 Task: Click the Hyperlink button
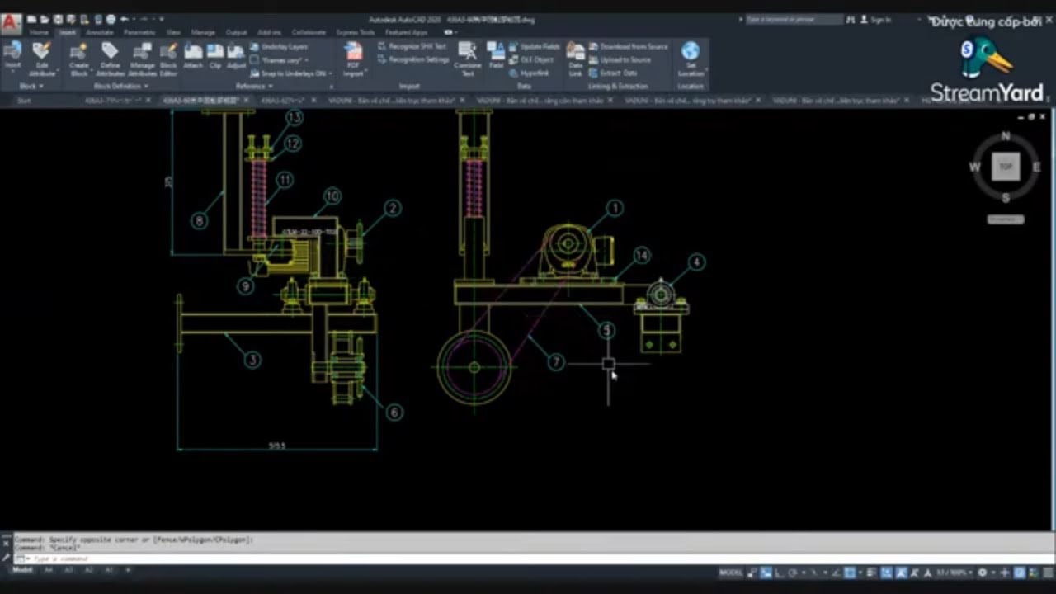click(529, 73)
